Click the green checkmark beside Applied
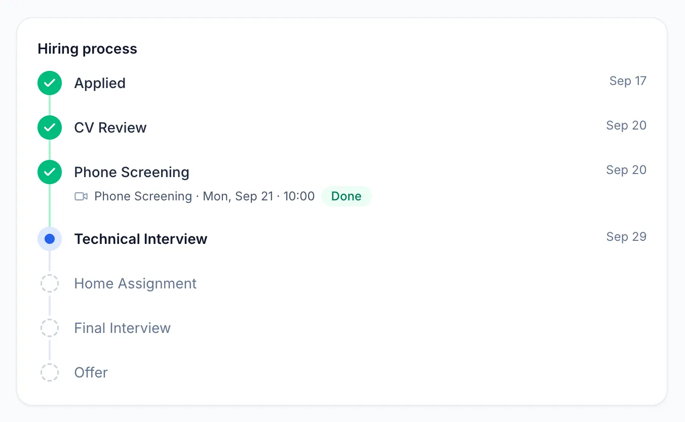The image size is (685, 422). click(50, 83)
